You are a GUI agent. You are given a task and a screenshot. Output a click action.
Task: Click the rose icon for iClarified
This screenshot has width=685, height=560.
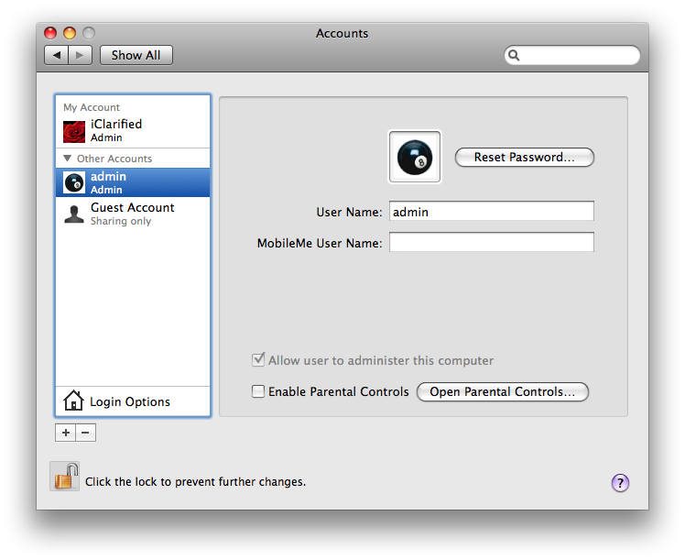[74, 131]
